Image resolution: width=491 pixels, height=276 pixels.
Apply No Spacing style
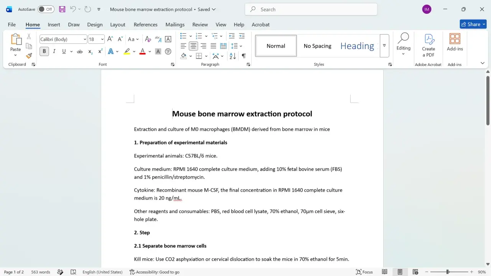click(317, 46)
